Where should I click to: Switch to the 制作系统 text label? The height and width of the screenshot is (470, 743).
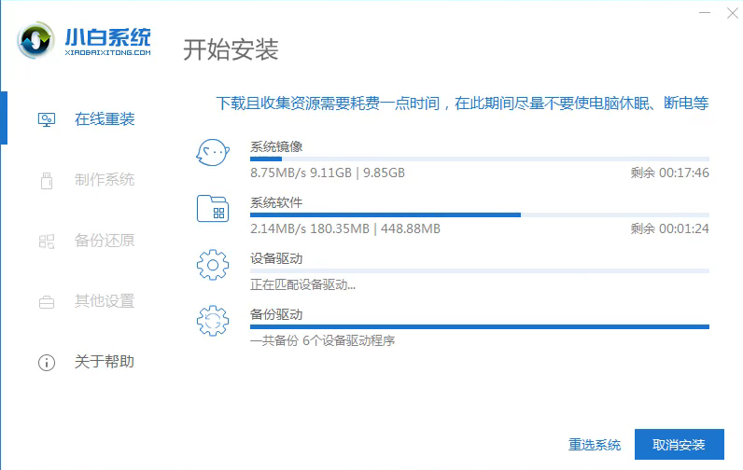[105, 180]
